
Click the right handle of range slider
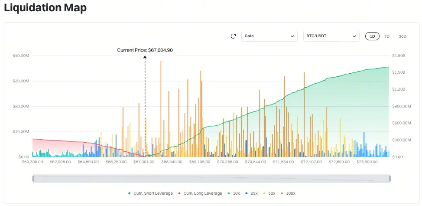[x=390, y=179]
